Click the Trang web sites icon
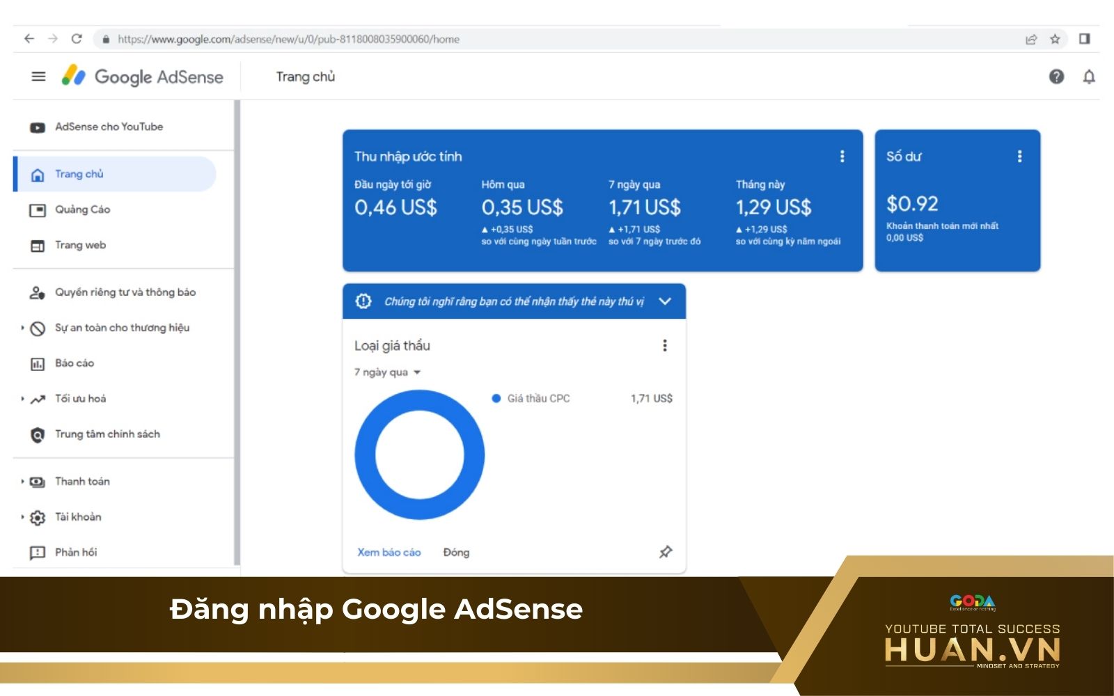The height and width of the screenshot is (696, 1114). click(x=38, y=246)
